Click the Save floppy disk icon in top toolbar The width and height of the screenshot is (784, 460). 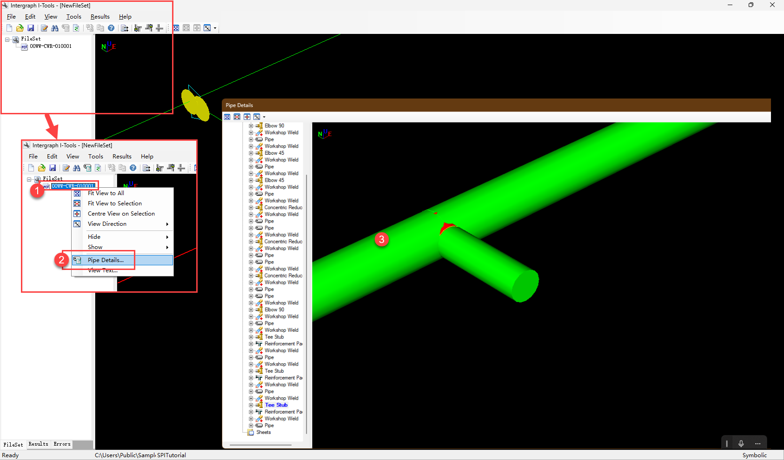click(x=31, y=28)
